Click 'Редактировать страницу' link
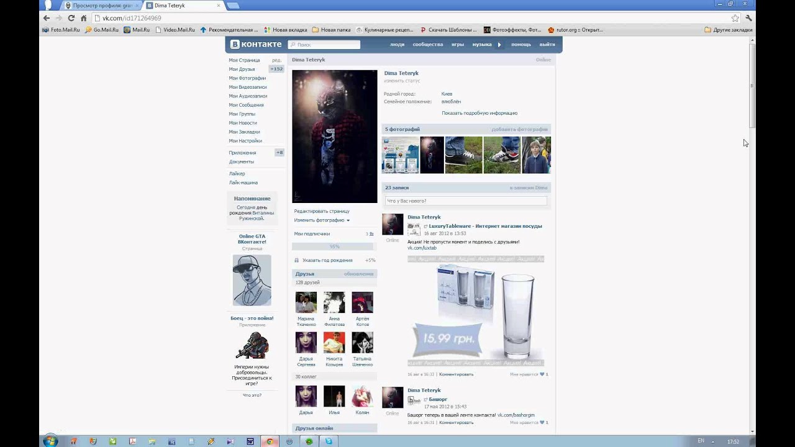 (322, 211)
